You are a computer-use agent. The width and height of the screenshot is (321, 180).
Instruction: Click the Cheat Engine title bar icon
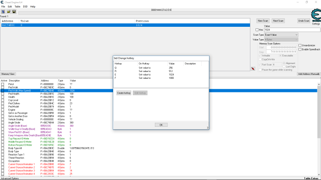tap(3, 2)
